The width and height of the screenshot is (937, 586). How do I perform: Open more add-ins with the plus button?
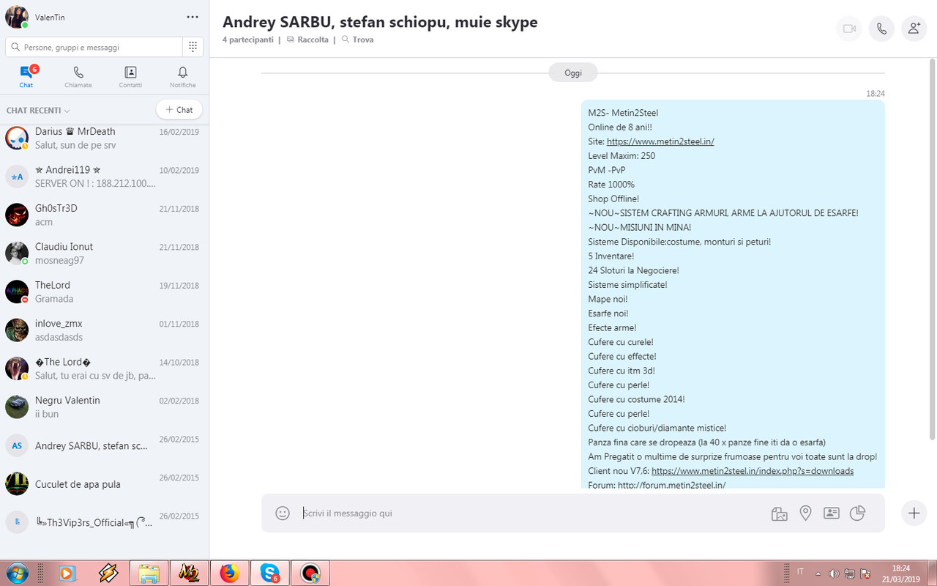[914, 513]
